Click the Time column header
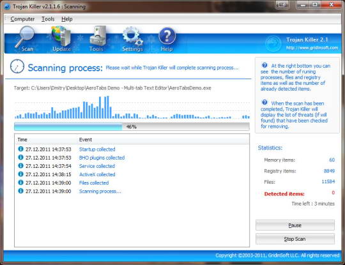The image size is (345, 265). 46,140
